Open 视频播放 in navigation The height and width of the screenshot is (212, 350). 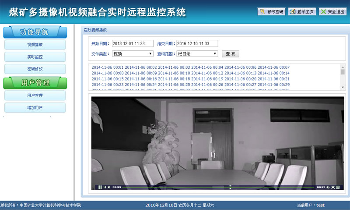click(x=35, y=45)
